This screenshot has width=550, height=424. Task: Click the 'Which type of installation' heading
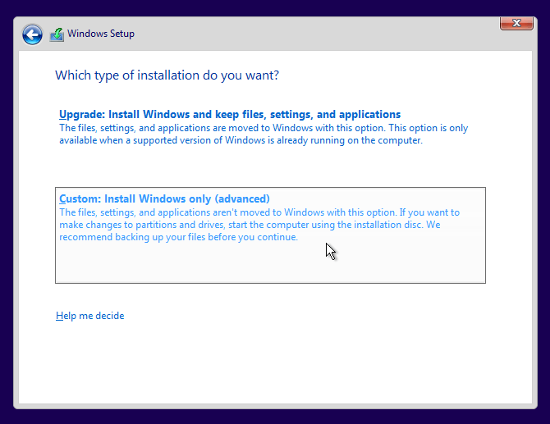coord(167,75)
